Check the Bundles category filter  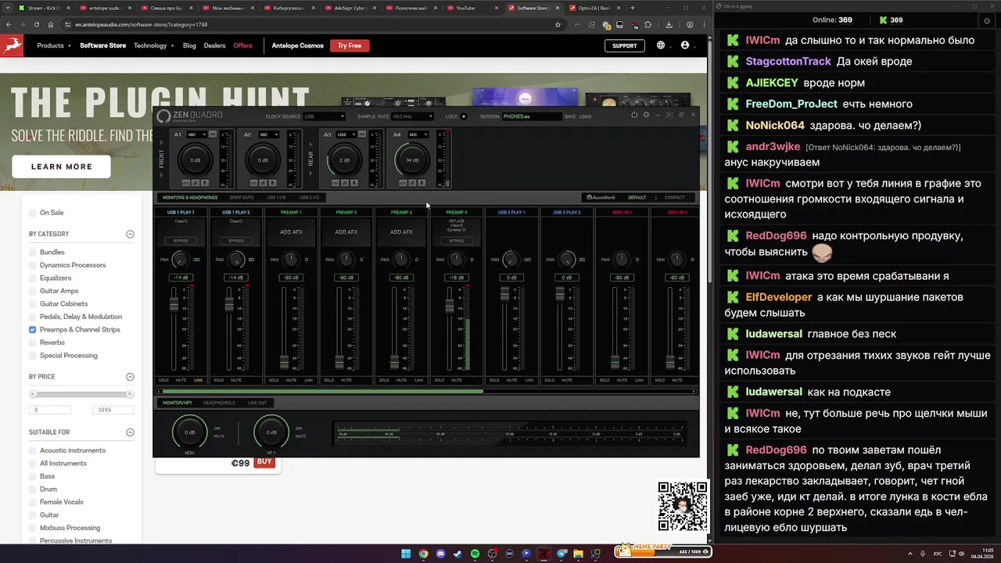point(33,253)
